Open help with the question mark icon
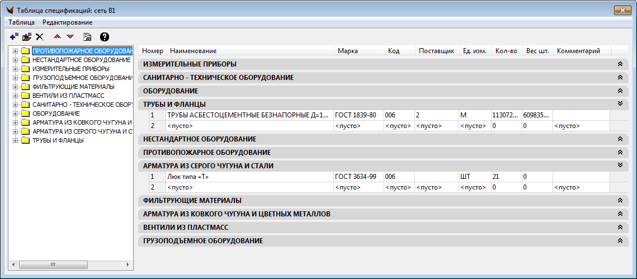The image size is (637, 279). point(104,37)
